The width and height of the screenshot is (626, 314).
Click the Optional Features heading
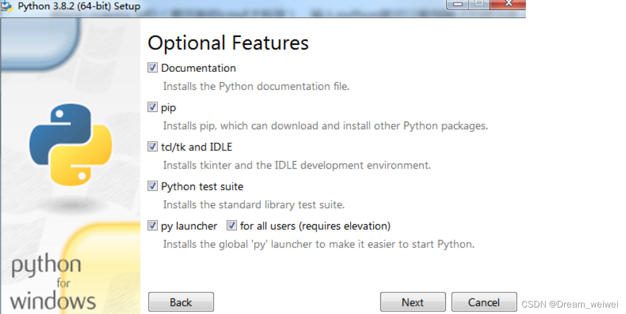(228, 43)
